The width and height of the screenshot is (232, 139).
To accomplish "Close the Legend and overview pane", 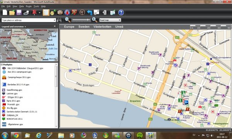I will point(55,26).
